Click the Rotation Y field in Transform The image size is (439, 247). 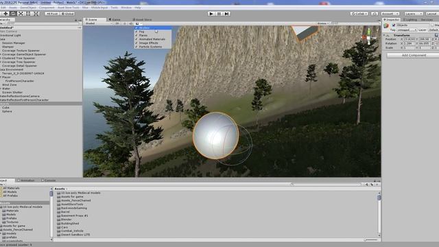coord(425,44)
